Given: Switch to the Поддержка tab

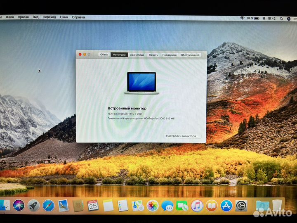Looking at the screenshot, I should click(x=170, y=55).
